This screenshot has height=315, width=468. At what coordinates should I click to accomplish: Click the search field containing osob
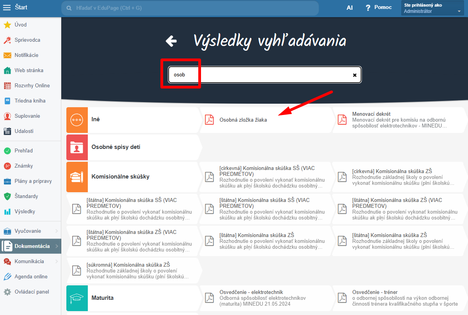click(265, 75)
